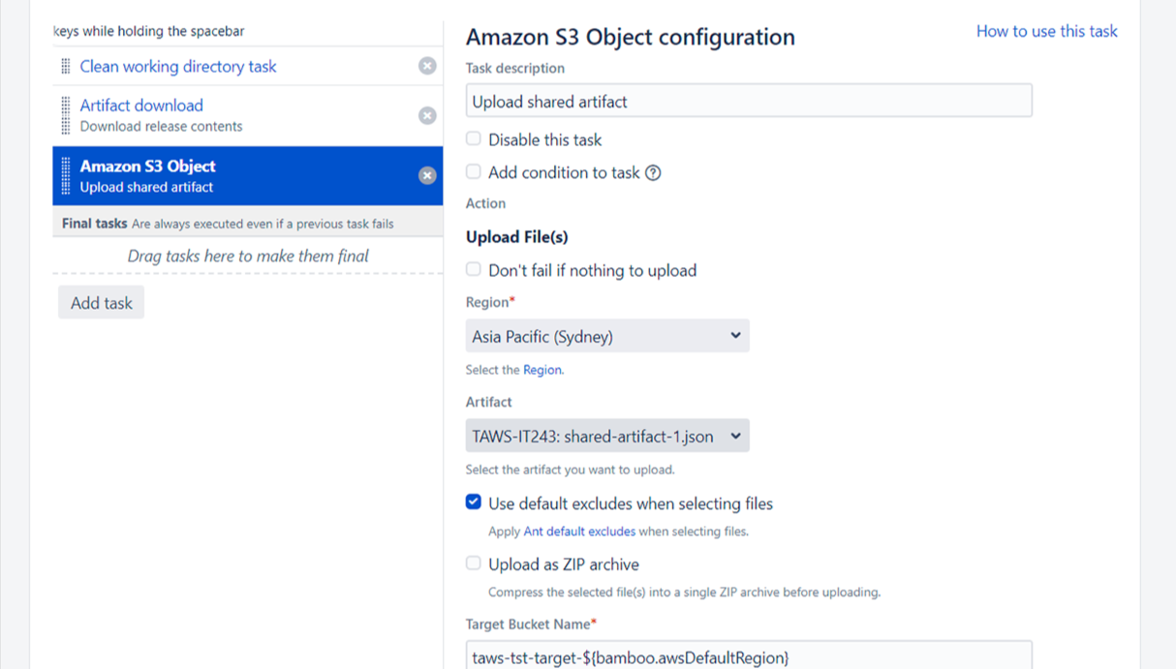1176x669 pixels.
Task: Remove the Clean working directory task
Action: point(427,66)
